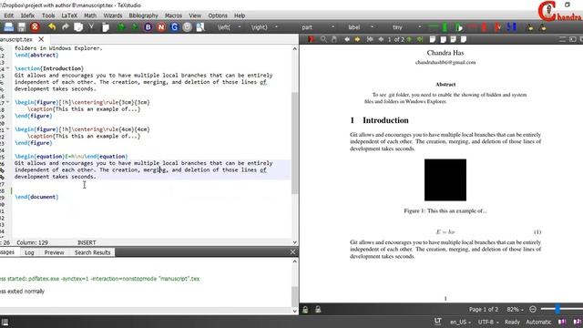
Task: Click the copy toolbar icon
Action: coord(78,27)
